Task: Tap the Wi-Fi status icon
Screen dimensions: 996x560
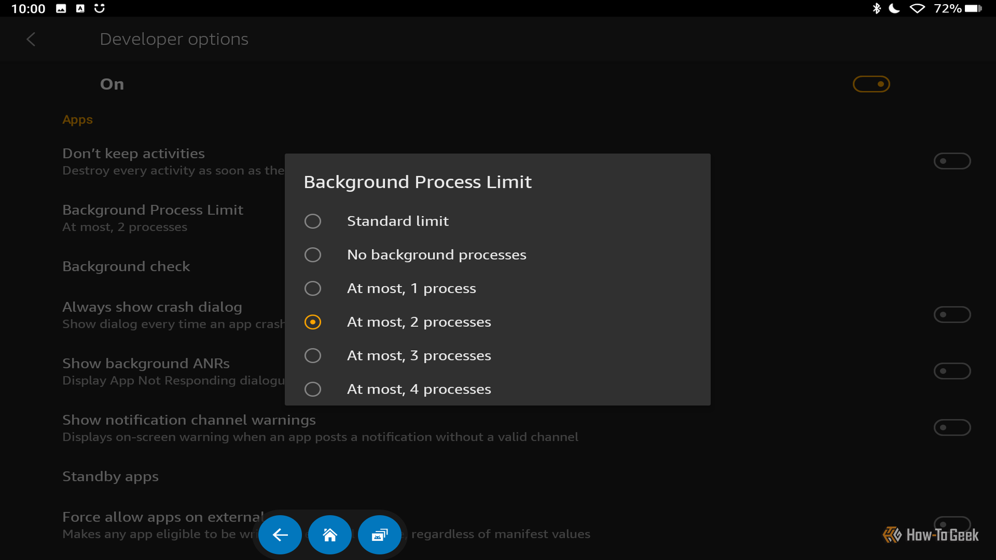Action: coord(917,8)
